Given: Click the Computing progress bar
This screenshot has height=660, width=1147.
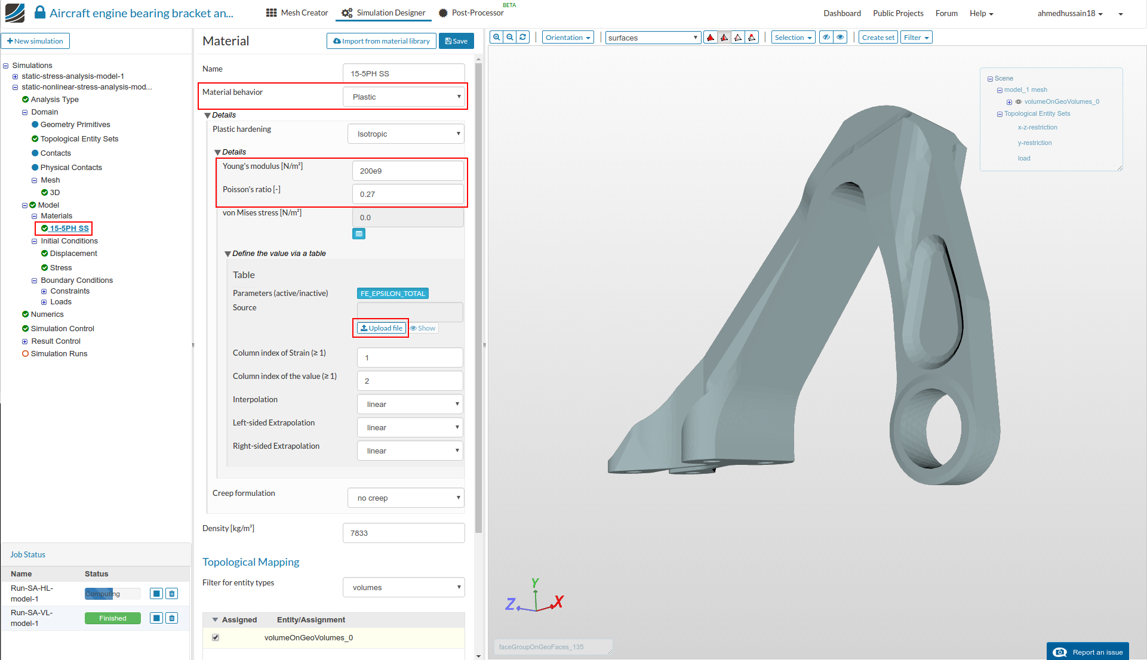Looking at the screenshot, I should 112,594.
